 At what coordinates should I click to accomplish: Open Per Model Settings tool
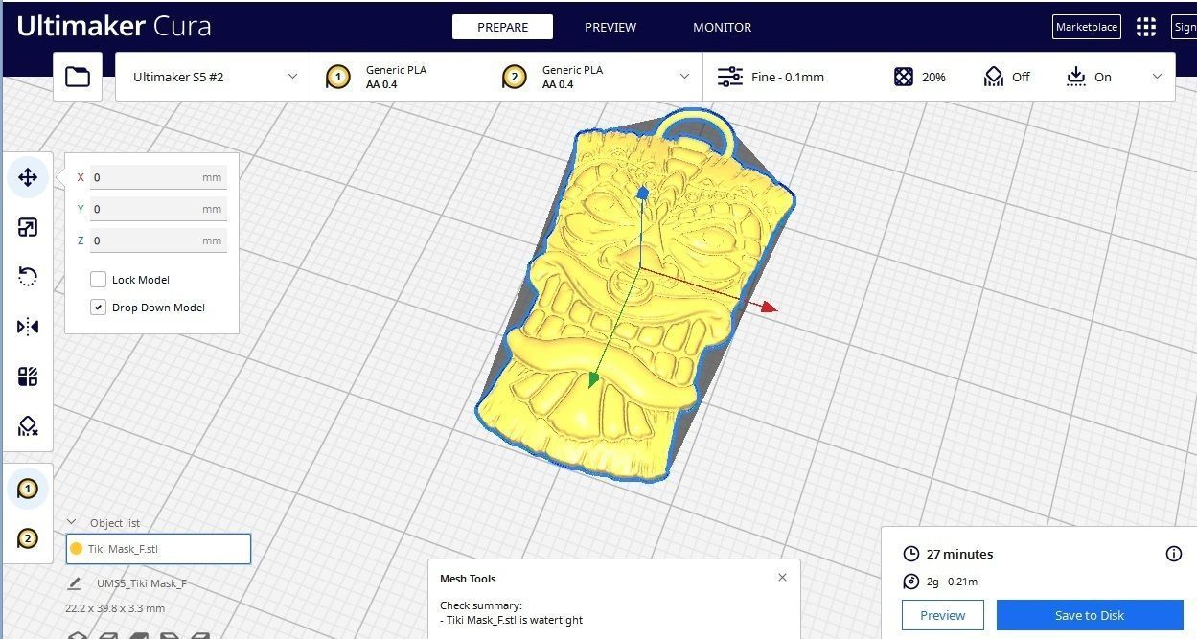[x=28, y=377]
